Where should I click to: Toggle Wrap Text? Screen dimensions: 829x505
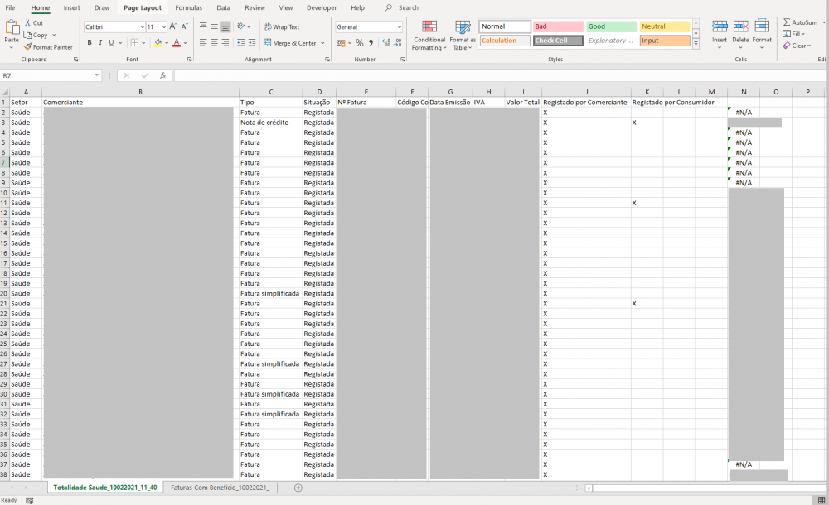click(x=282, y=26)
